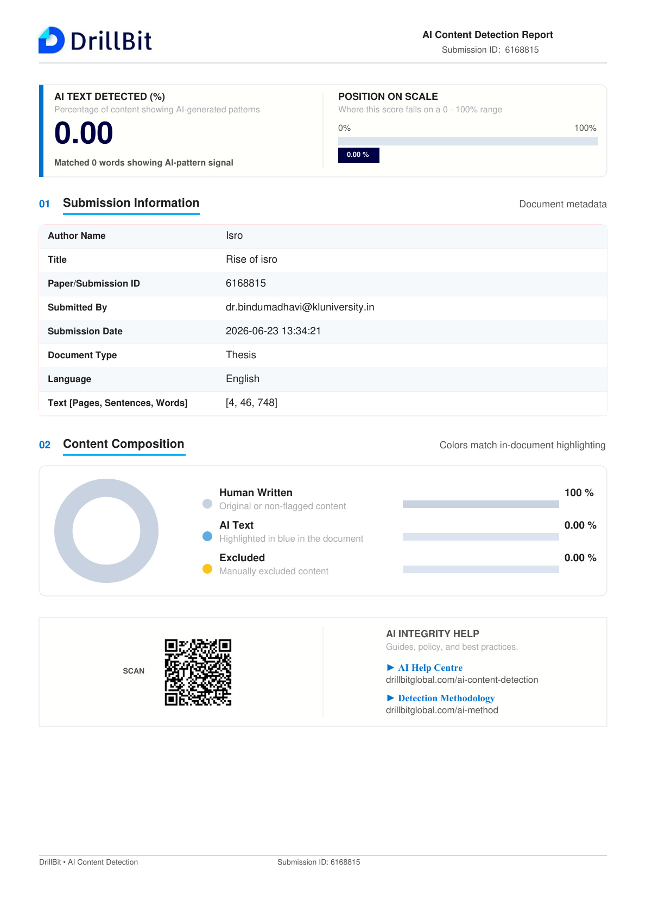
Task: Click the 'AI INTEGRITY HELP' heading
Action: coord(433,634)
